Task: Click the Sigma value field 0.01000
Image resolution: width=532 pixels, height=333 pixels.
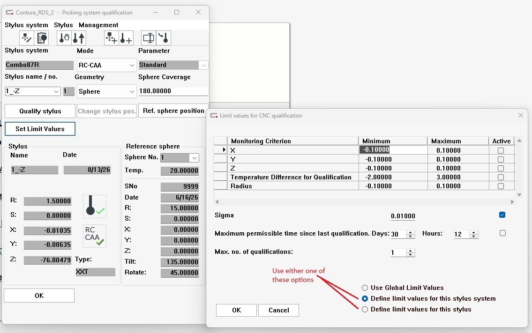Action: (403, 216)
